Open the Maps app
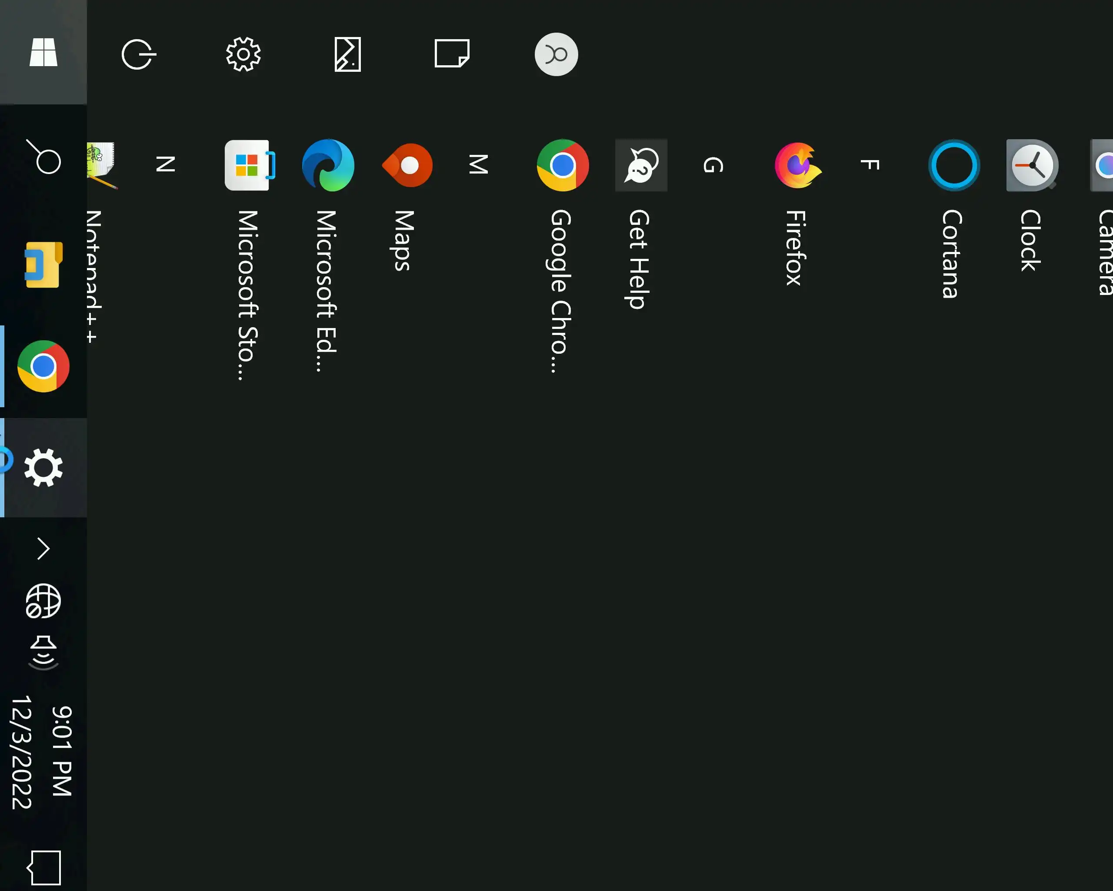 tap(407, 165)
